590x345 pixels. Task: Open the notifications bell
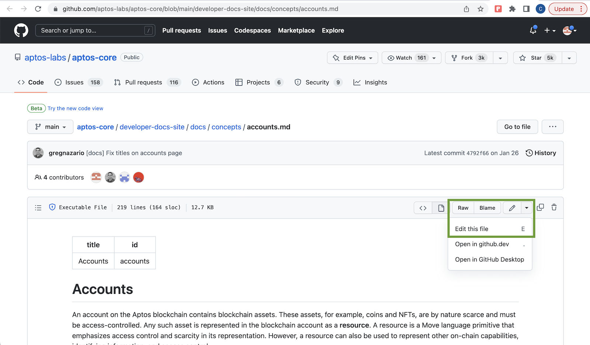(x=533, y=31)
